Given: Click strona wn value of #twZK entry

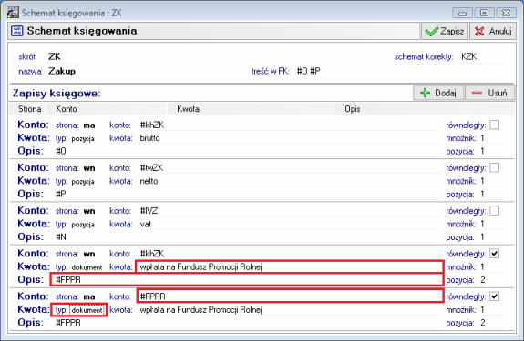Looking at the screenshot, I should 89,168.
